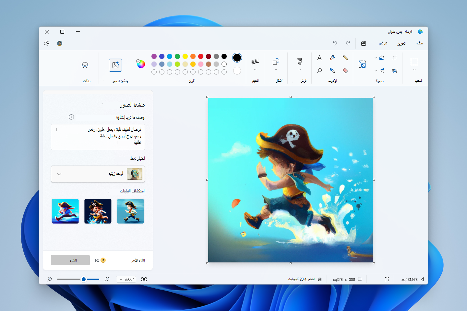The image size is (467, 311).
Task: Open the Image Creator (منشئ الصور) tool
Action: tap(115, 65)
